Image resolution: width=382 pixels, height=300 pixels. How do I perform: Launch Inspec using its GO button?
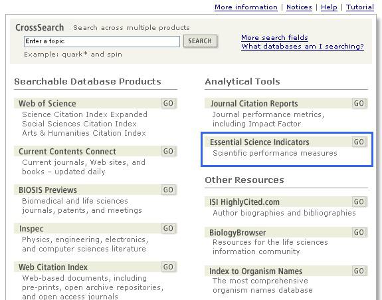[168, 228]
